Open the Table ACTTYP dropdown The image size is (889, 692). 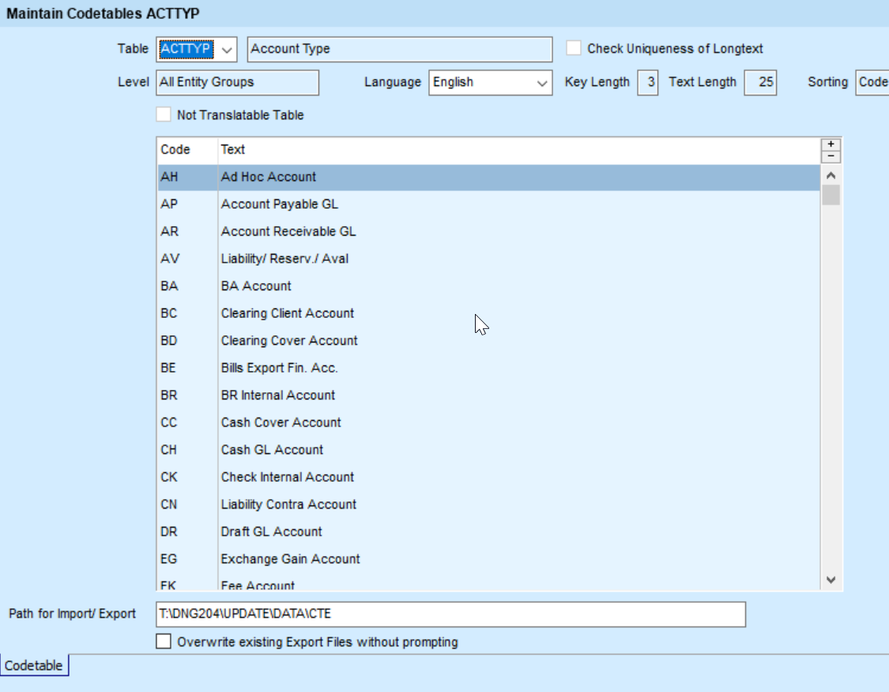click(227, 49)
